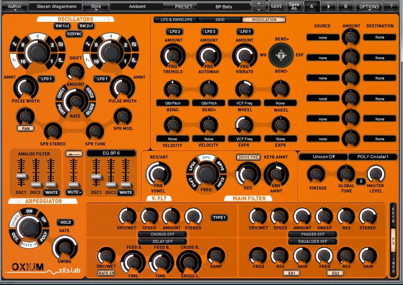Toggle delay RATE SY sync button
The image size is (403, 285).
pyautogui.click(x=106, y=273)
